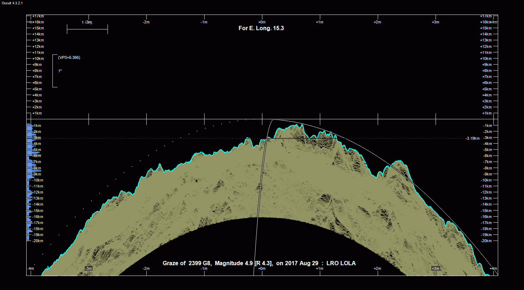Viewport: 524px width, 290px height.
Task: Click the '(VPS=5.366)' scale label
Action: [69, 57]
